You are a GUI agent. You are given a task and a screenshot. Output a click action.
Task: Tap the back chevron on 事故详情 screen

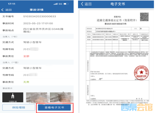coord(2,10)
